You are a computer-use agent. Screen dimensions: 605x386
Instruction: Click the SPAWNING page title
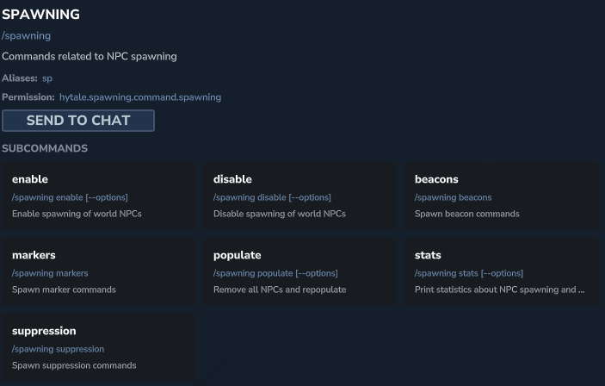click(x=40, y=15)
